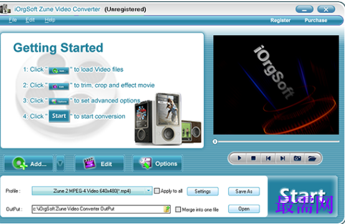345x224 pixels.
Task: Tick the Merge into one file checkbox
Action: (x=177, y=210)
